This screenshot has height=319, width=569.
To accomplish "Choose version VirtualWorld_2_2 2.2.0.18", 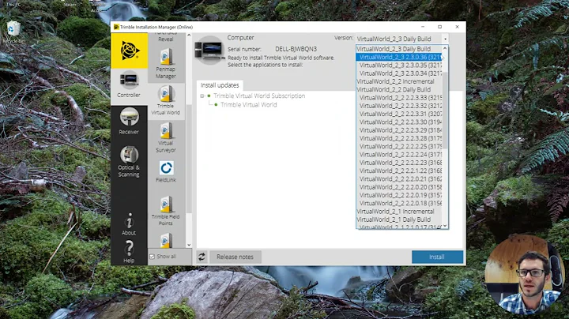I will click(399, 203).
